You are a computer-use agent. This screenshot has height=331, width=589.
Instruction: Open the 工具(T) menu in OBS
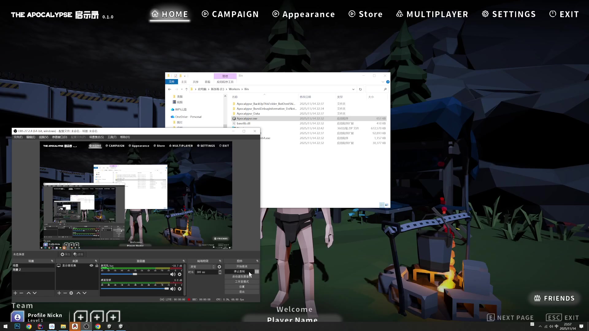point(112,137)
